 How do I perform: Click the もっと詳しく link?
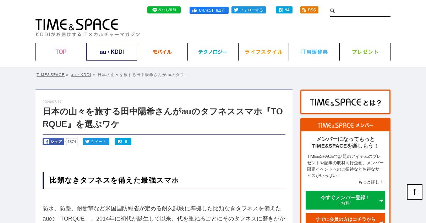(371, 182)
